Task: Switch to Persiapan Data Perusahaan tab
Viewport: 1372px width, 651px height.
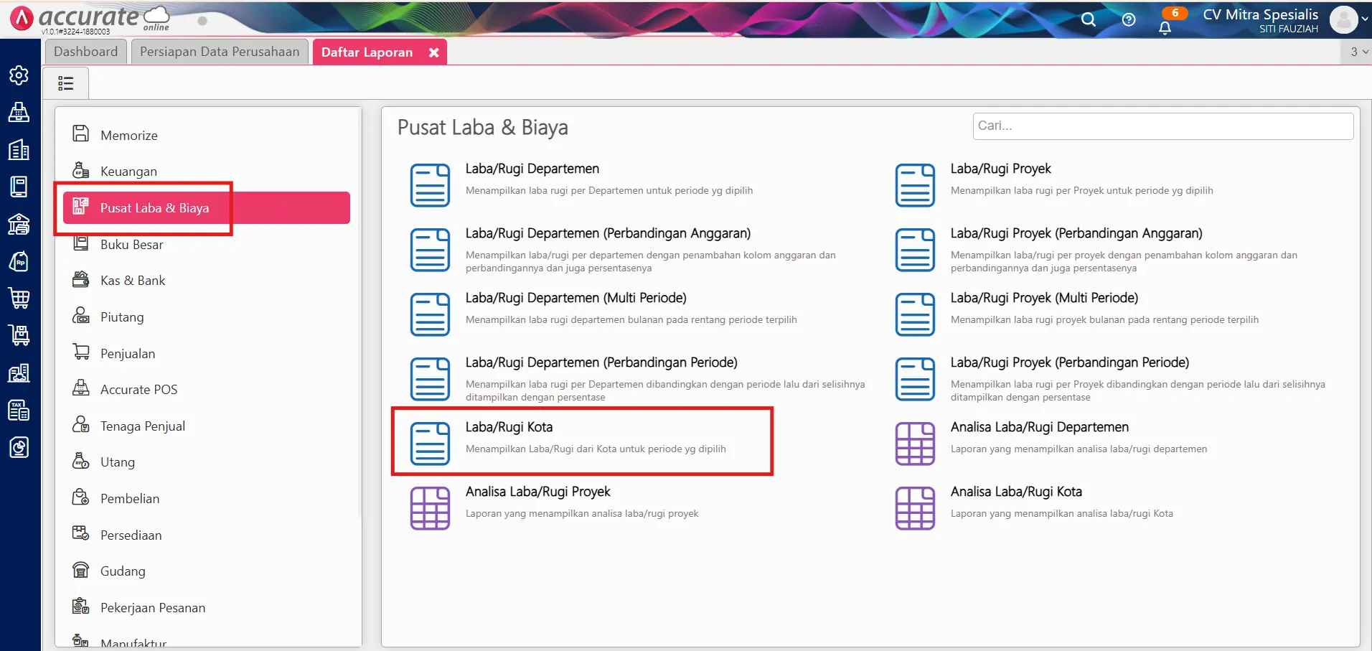Action: click(x=220, y=52)
